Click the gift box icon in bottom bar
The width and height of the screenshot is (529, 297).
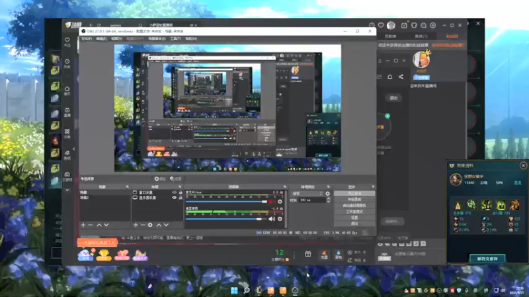[x=308, y=254]
